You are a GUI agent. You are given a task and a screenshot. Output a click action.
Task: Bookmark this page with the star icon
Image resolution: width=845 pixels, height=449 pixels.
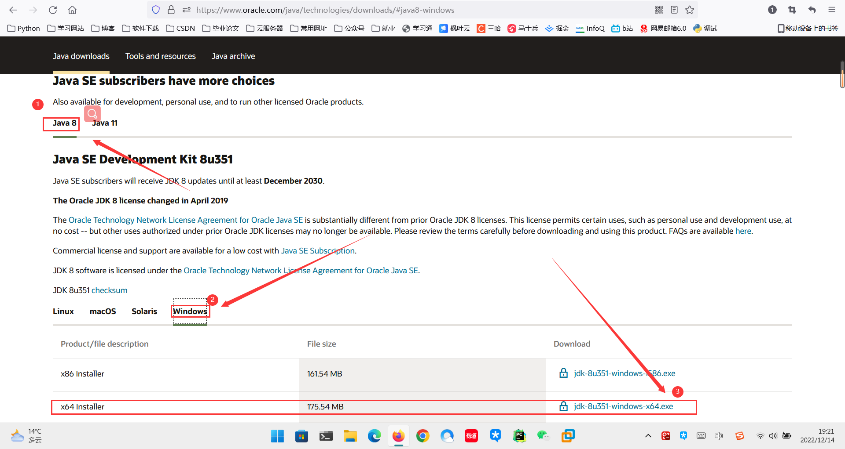pyautogui.click(x=690, y=10)
